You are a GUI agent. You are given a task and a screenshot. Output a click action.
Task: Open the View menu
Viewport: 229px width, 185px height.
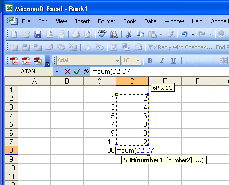61,21
